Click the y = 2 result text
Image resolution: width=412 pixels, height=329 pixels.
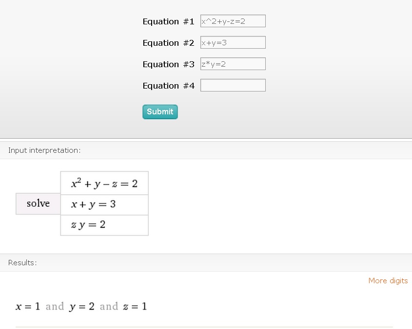coord(82,307)
